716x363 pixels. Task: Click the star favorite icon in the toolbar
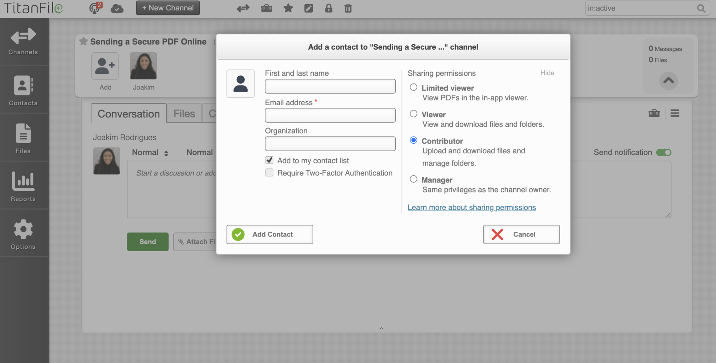[x=288, y=8]
